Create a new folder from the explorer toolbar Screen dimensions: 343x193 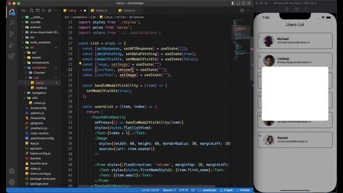pyautogui.click(x=38, y=11)
